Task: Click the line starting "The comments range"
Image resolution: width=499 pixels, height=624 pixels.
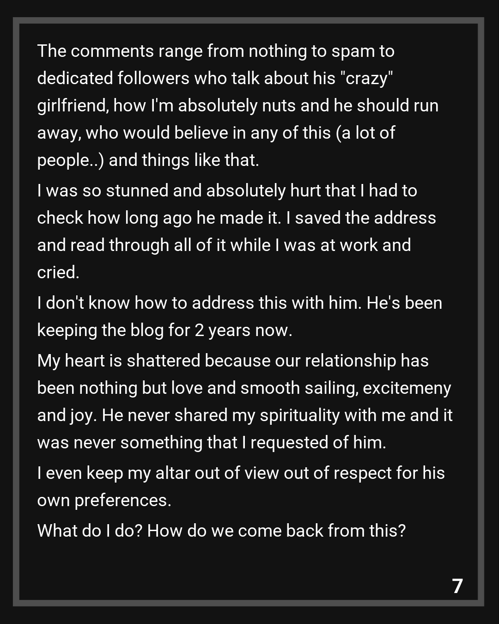Action: pyautogui.click(x=215, y=51)
